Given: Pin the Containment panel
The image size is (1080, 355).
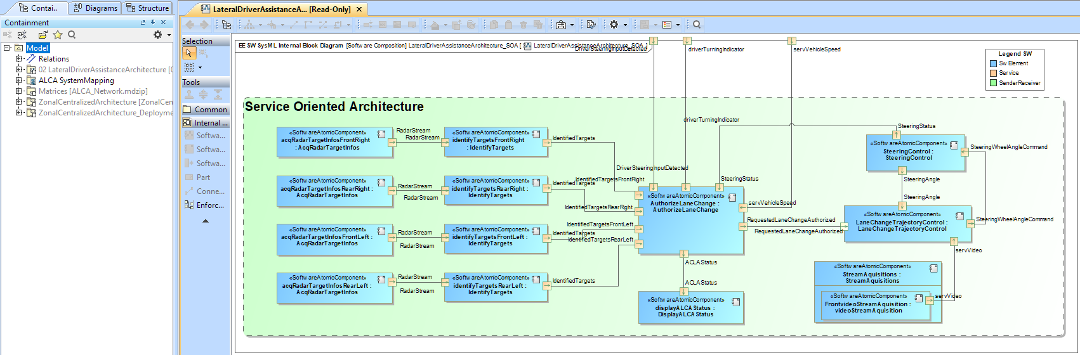Looking at the screenshot, I should click(x=153, y=22).
